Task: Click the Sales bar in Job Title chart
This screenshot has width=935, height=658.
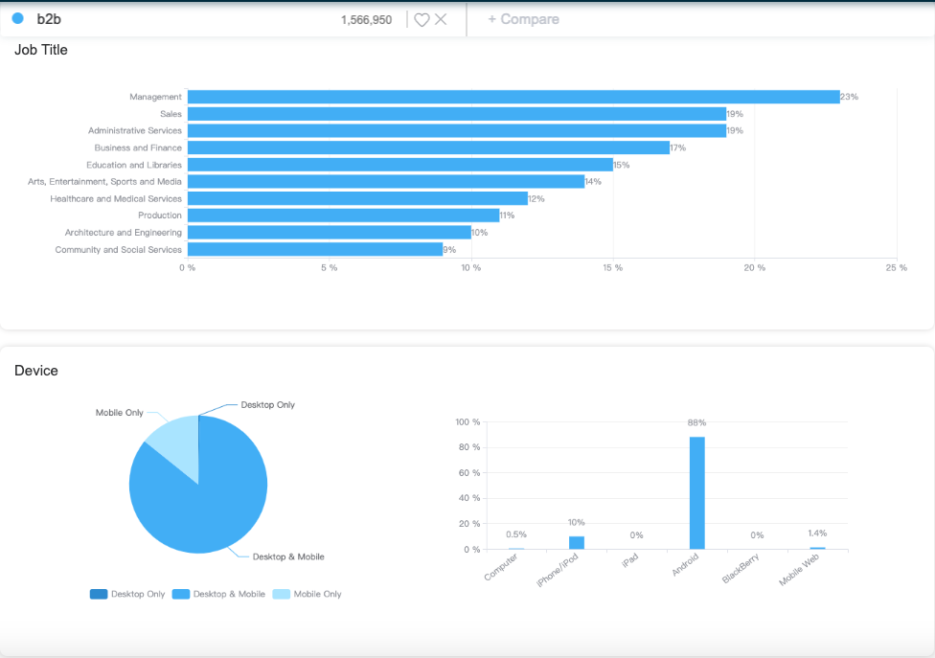Action: [457, 114]
